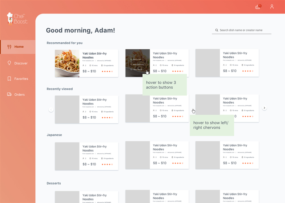Click the 'Japanese' section heading
Viewport: 285px width, 203px height.
coord(54,135)
